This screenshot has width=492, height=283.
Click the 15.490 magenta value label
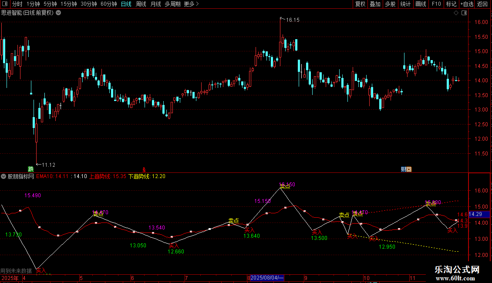[33, 195]
